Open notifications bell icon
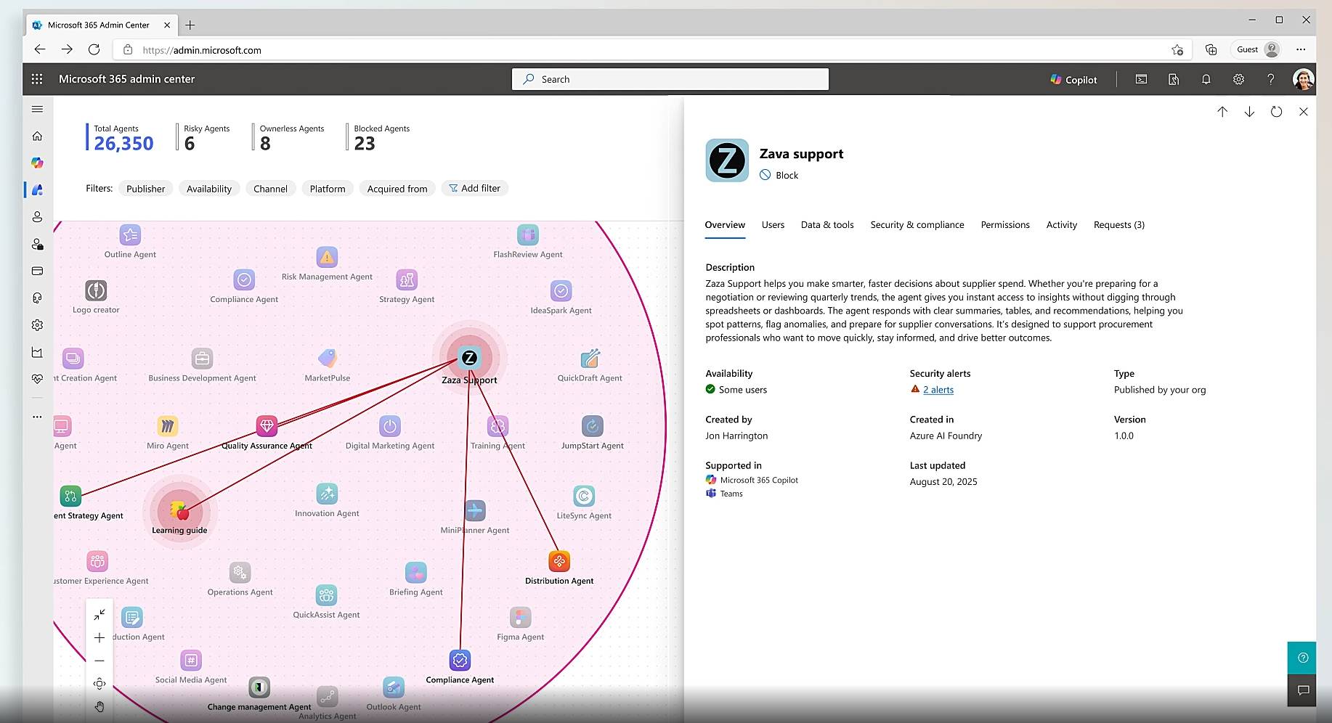This screenshot has width=1332, height=723. tap(1206, 80)
